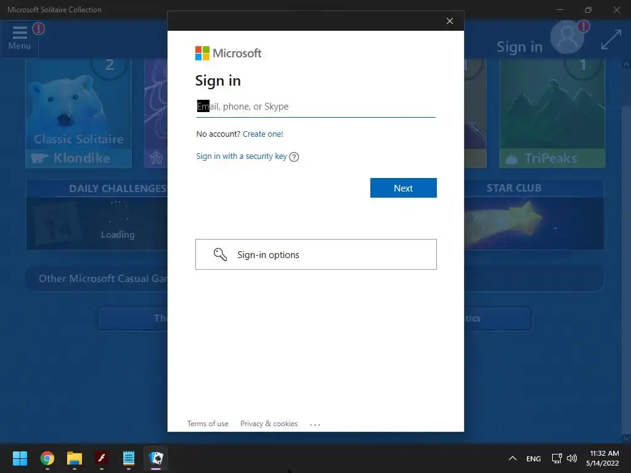The height and width of the screenshot is (473, 631).
Task: Click the three-dots more options in footer
Action: [x=315, y=424]
